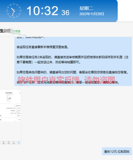Tap the chat bubble icon in thumbnail's bottom bar
133x160 pixels.
[14, 142]
